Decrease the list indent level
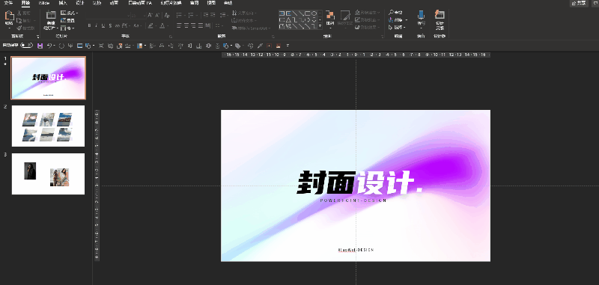Screen dimensions: 599x285 [207, 15]
